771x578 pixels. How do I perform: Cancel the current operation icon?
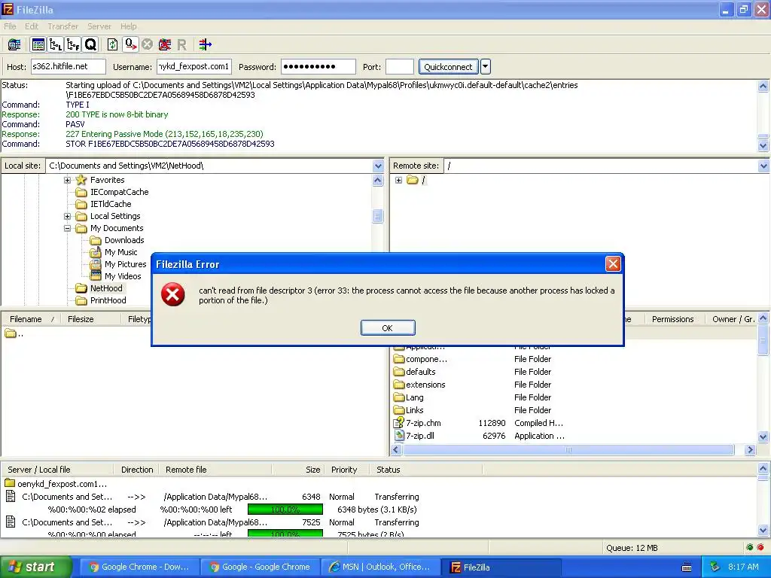147,44
